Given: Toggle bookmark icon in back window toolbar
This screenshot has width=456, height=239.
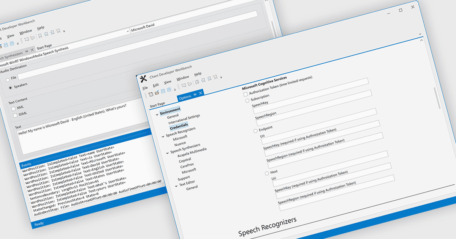Looking at the screenshot, I should coord(40,36).
